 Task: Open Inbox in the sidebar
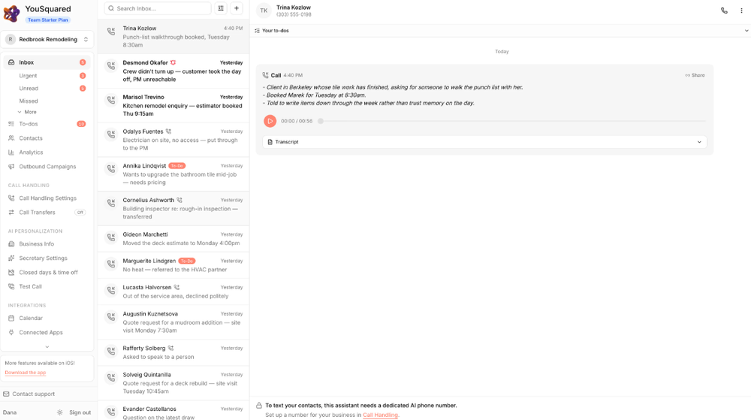[x=47, y=62]
